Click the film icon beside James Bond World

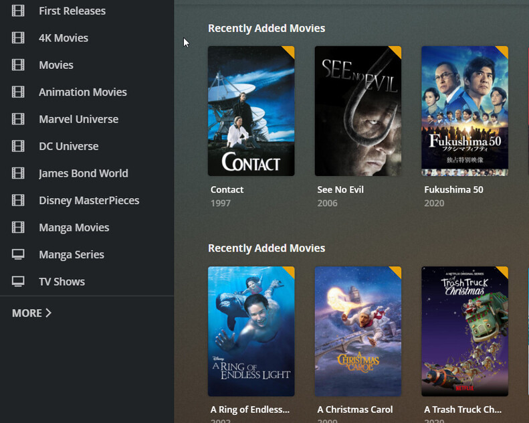(18, 173)
